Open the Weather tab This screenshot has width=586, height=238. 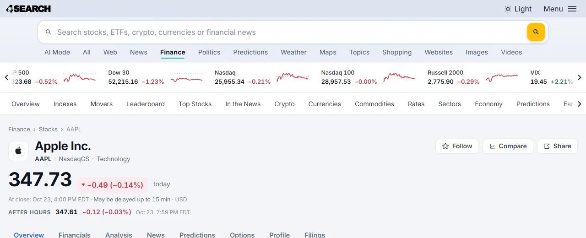pos(293,52)
